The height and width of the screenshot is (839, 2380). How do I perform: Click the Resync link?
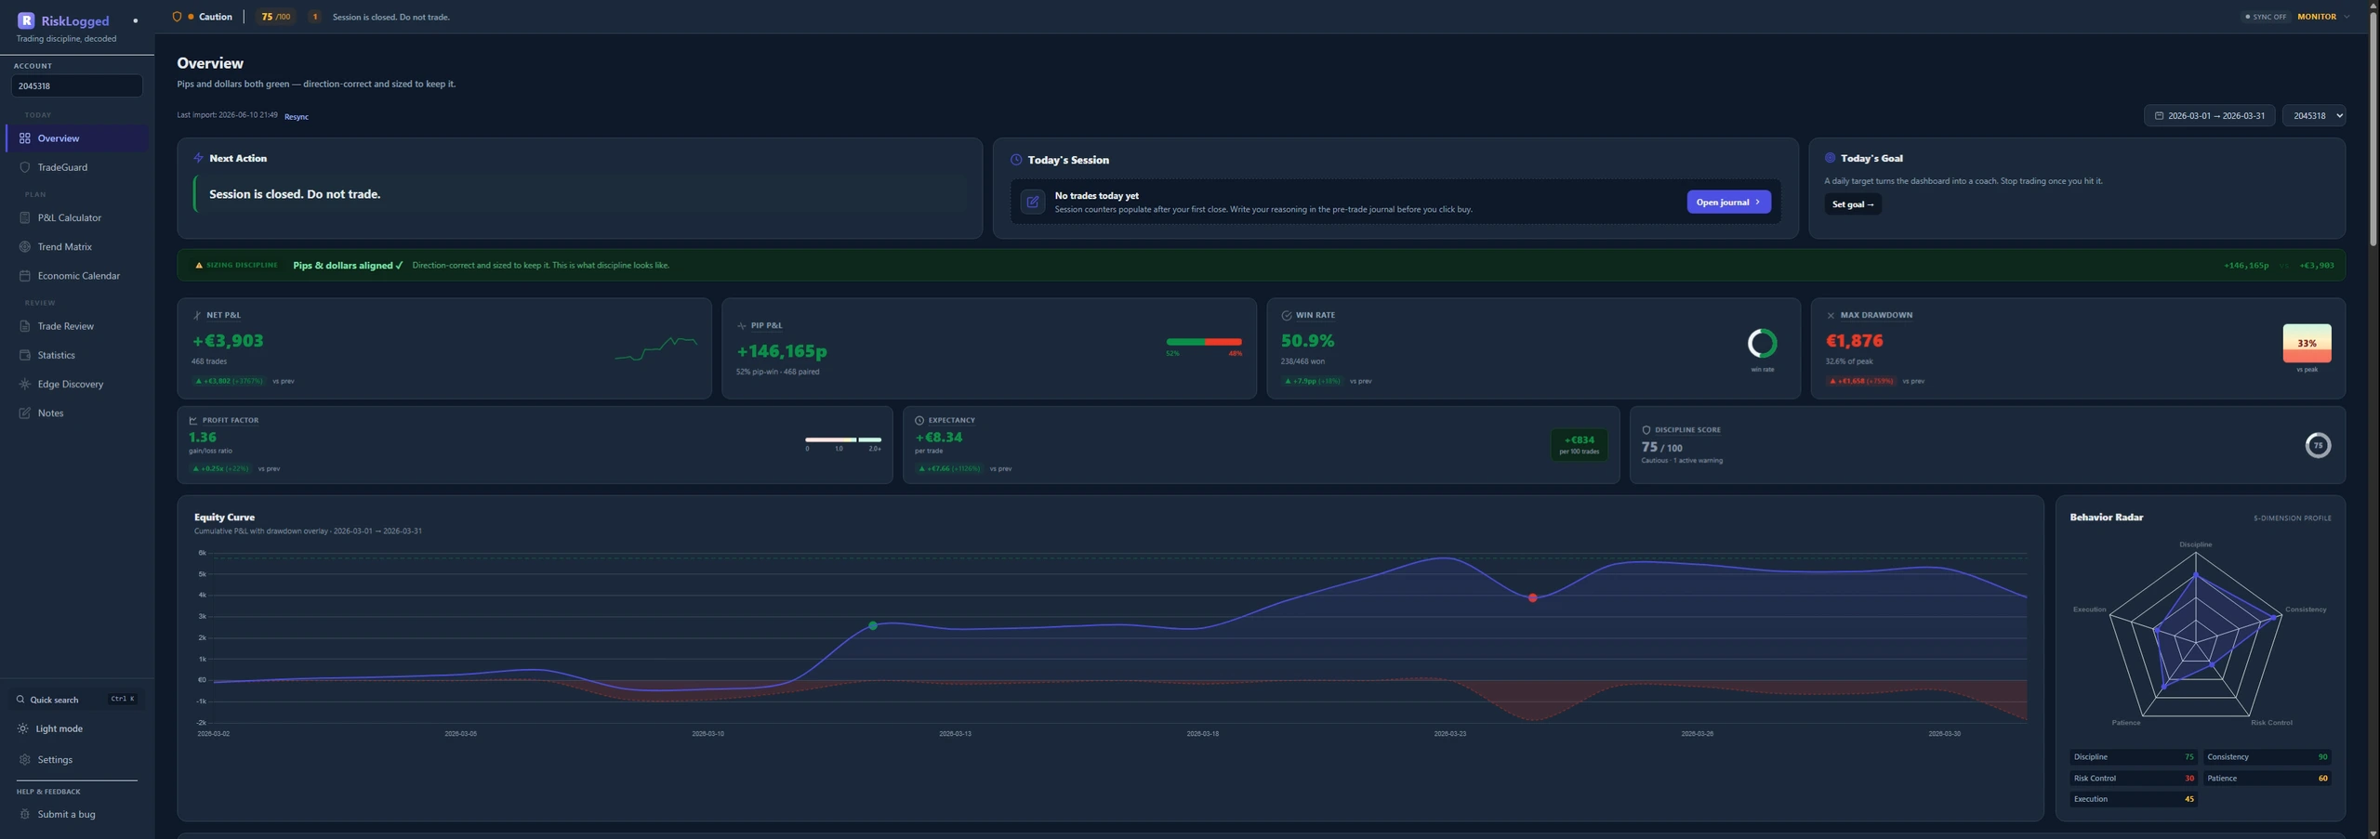pyautogui.click(x=297, y=117)
